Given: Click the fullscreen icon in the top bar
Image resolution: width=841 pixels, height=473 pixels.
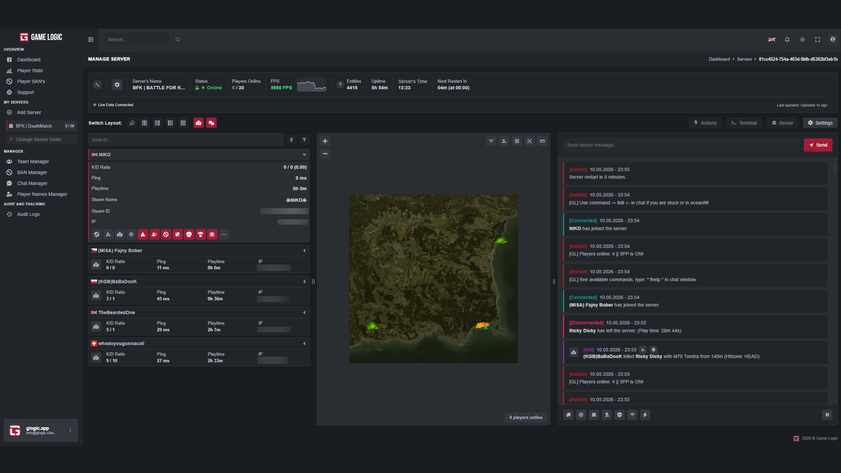Looking at the screenshot, I should [817, 39].
